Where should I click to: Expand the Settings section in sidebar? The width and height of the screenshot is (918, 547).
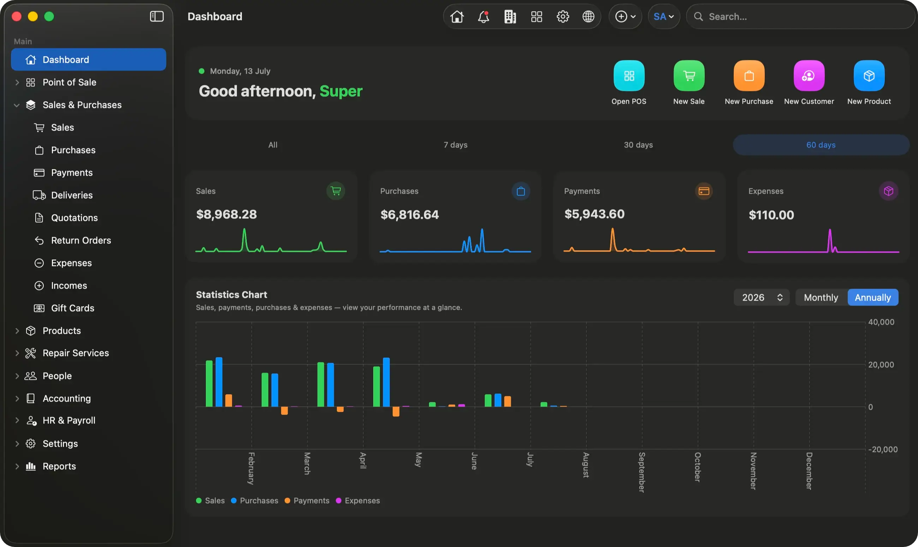click(x=17, y=444)
